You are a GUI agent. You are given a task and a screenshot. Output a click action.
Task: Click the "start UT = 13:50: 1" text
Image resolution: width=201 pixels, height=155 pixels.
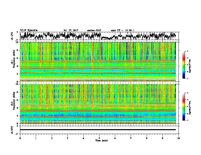click(x=123, y=30)
